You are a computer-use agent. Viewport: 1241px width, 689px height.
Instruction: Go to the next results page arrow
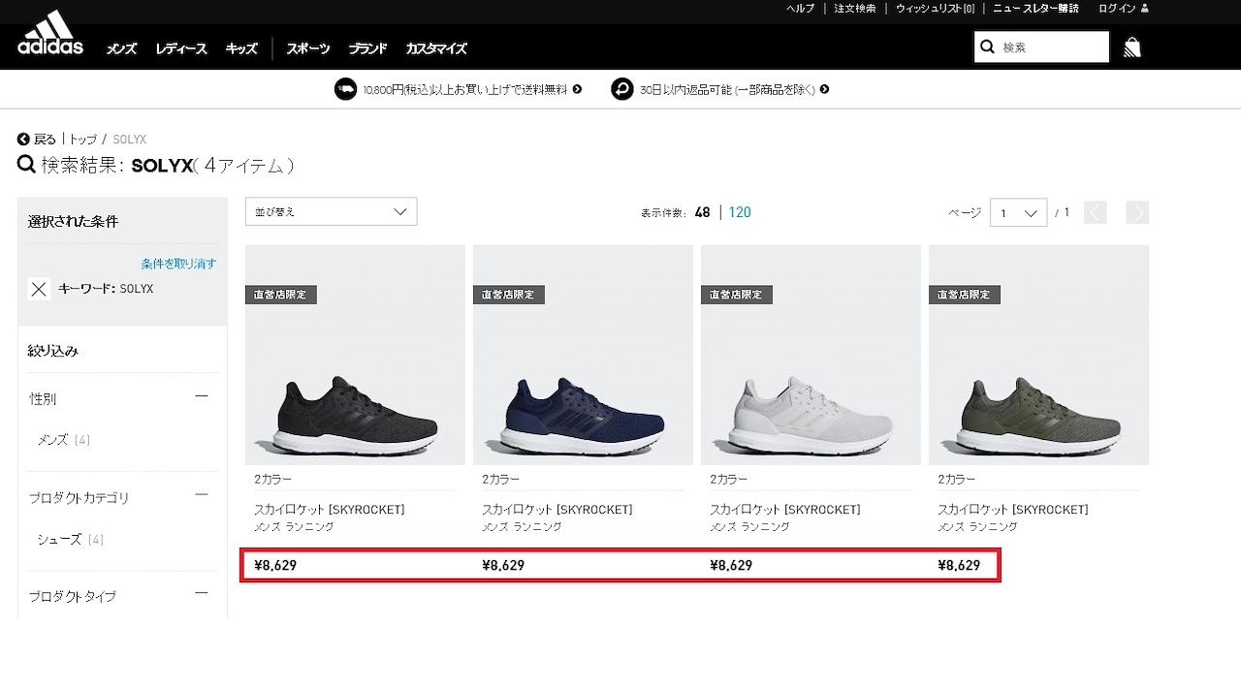pyautogui.click(x=1137, y=212)
